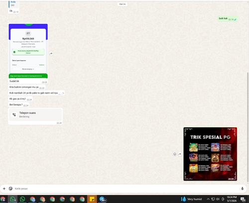Open the volume tray icon
This screenshot has height=203, width=249.
pos(218,199)
